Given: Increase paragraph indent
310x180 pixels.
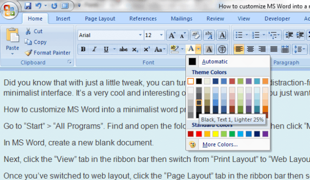Looking at the screenshot, I should click(x=300, y=35).
